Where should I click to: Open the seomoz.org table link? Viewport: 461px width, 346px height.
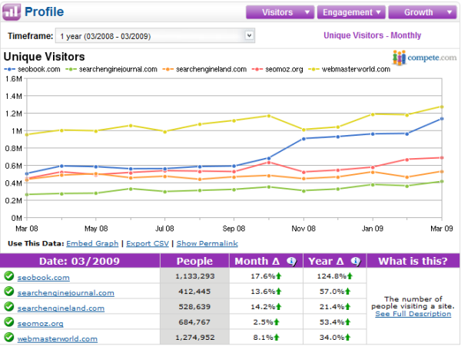40,324
